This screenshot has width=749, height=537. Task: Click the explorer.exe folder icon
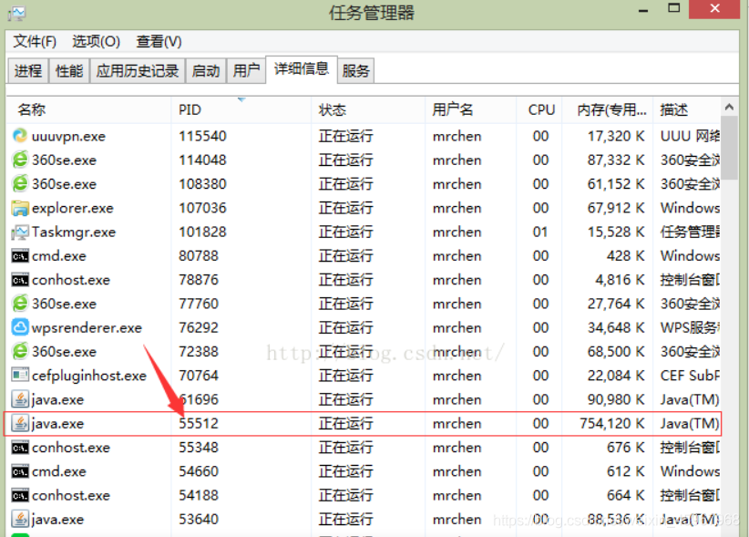pos(19,208)
